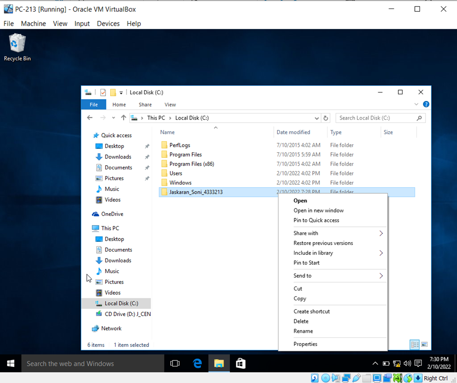This screenshot has width=457, height=383.
Task: Launch Microsoft Edge from the taskbar
Action: pyautogui.click(x=197, y=363)
